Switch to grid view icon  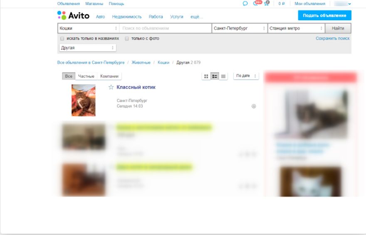pyautogui.click(x=206, y=76)
